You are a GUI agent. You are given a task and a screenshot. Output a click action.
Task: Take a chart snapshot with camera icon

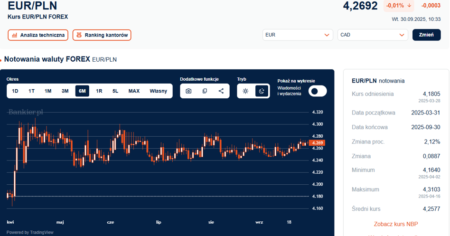click(x=188, y=91)
